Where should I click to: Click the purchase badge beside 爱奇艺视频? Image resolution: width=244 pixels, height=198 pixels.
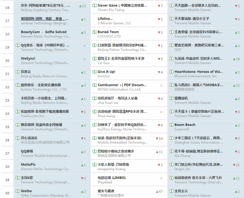click(171, 45)
